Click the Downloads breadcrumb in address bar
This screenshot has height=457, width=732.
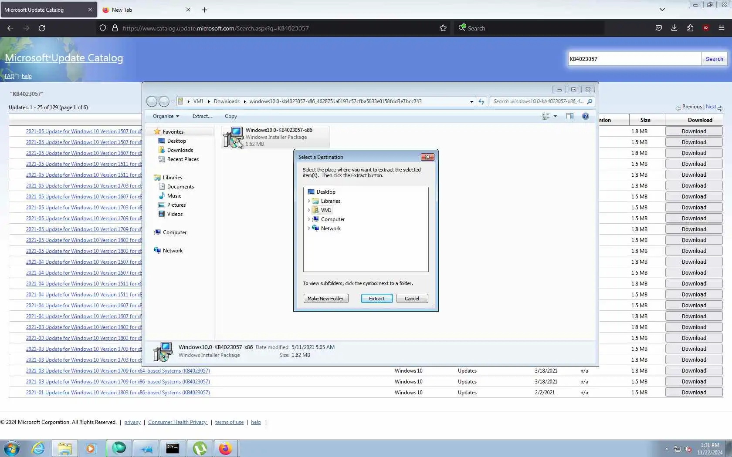(227, 101)
